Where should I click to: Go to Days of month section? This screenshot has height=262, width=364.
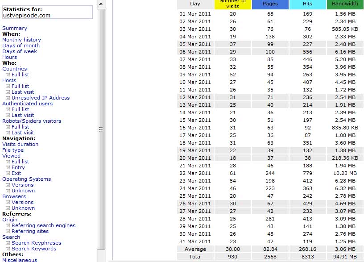pyautogui.click(x=21, y=46)
